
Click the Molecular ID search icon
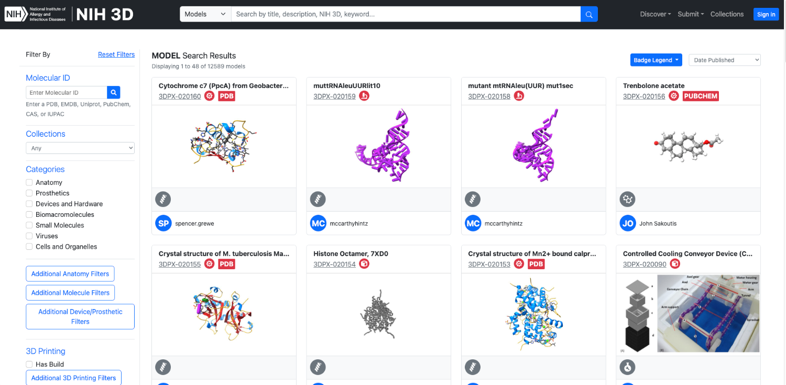pos(114,93)
